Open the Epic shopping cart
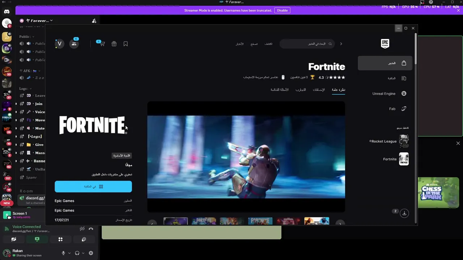463x260 pixels. pos(102,44)
